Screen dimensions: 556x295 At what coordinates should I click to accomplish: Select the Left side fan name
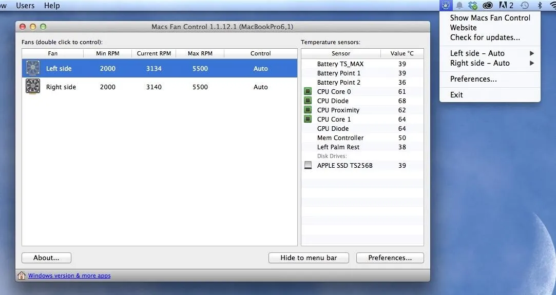[x=59, y=68]
